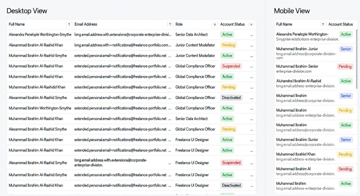The height and width of the screenshot is (196, 360).
Task: Click desktop Account Status sort arrow
Action: coord(251,24)
